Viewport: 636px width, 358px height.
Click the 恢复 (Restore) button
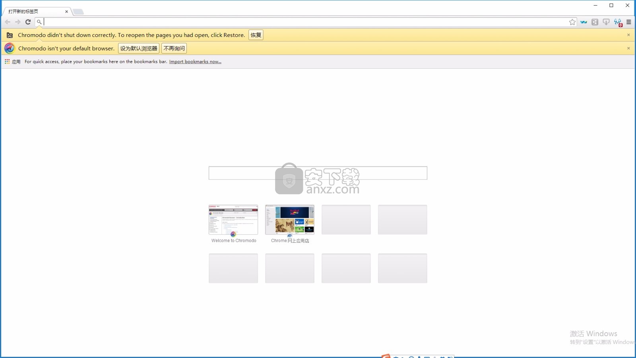pos(256,35)
